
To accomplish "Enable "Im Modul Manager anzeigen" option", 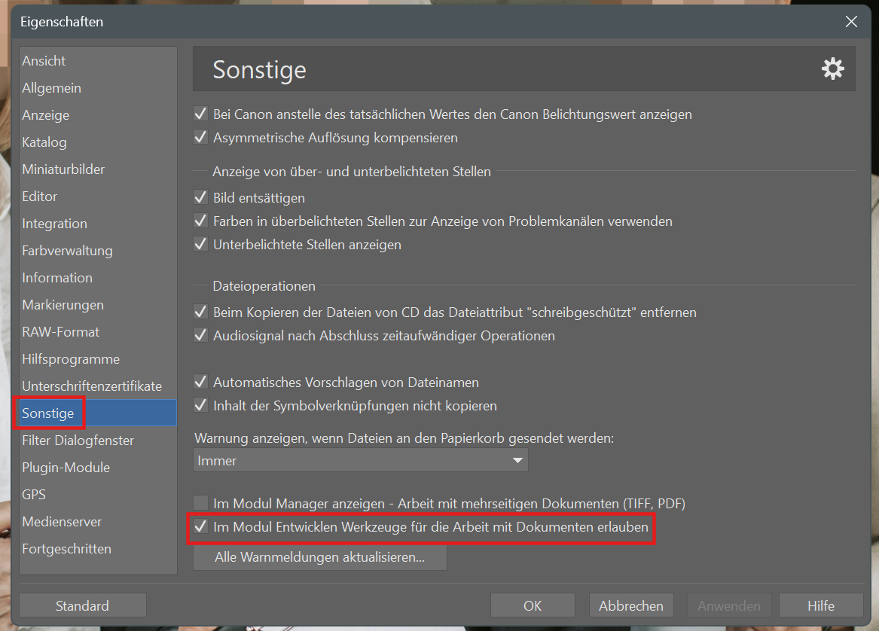I will (200, 503).
